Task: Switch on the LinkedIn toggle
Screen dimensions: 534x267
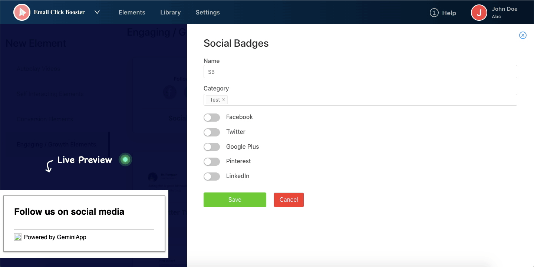Action: [x=212, y=177]
